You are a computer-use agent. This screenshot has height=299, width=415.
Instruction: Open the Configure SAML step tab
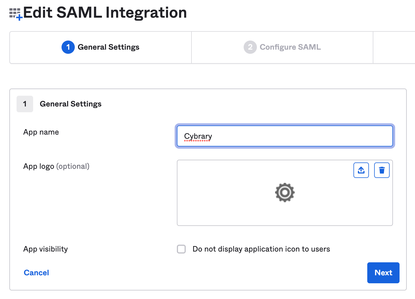(x=282, y=47)
